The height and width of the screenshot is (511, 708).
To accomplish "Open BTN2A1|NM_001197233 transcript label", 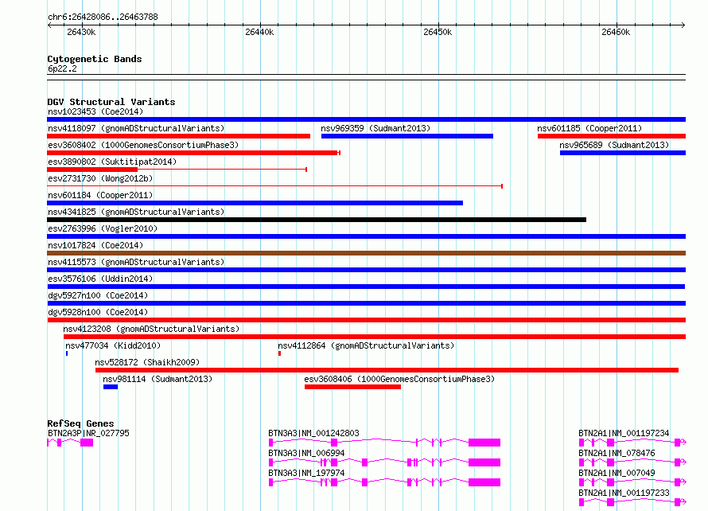I will [624, 493].
